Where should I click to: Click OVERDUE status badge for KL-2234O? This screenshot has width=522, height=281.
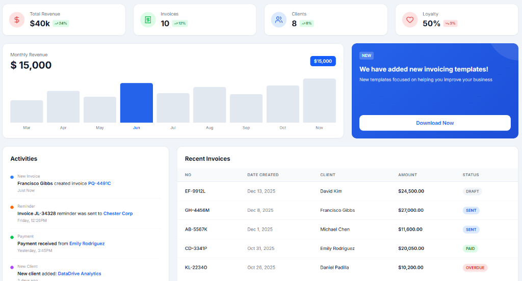click(x=475, y=268)
